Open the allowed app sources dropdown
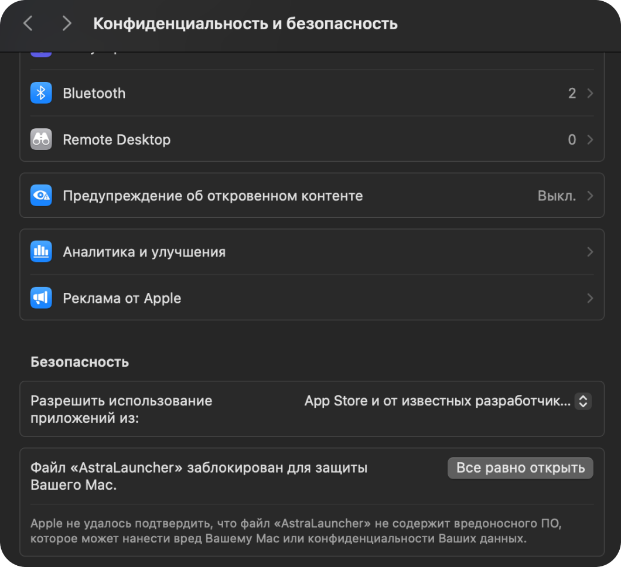 click(448, 401)
